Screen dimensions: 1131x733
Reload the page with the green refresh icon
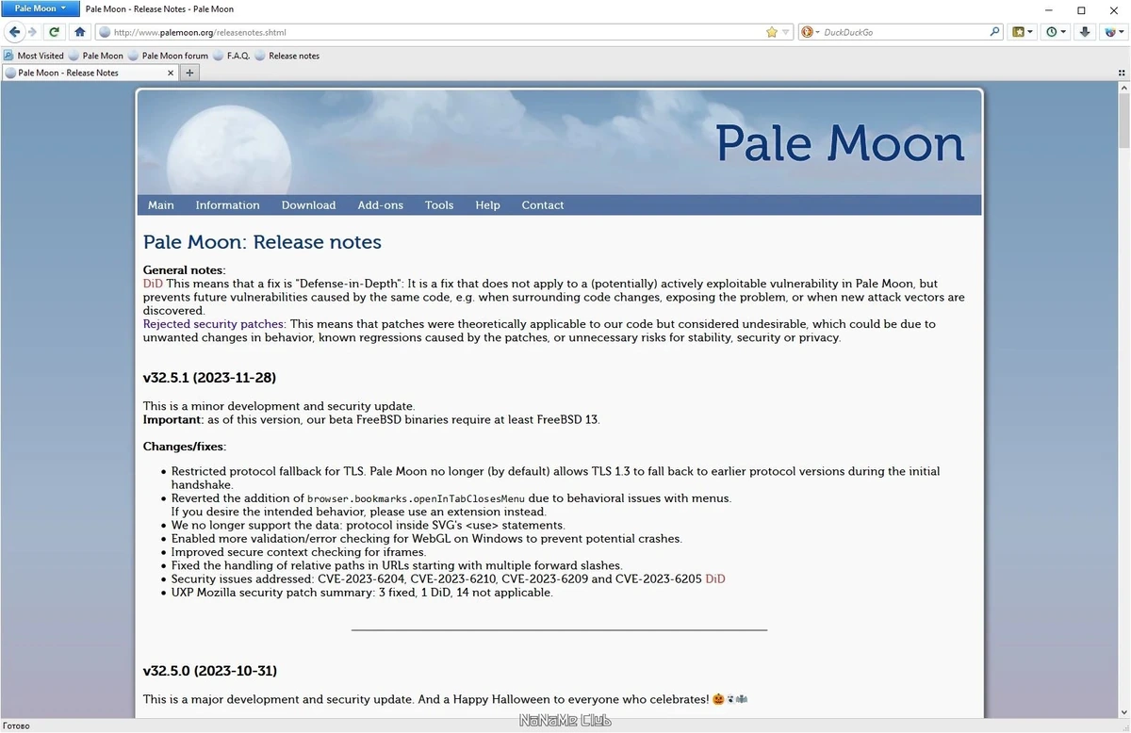pyautogui.click(x=55, y=32)
